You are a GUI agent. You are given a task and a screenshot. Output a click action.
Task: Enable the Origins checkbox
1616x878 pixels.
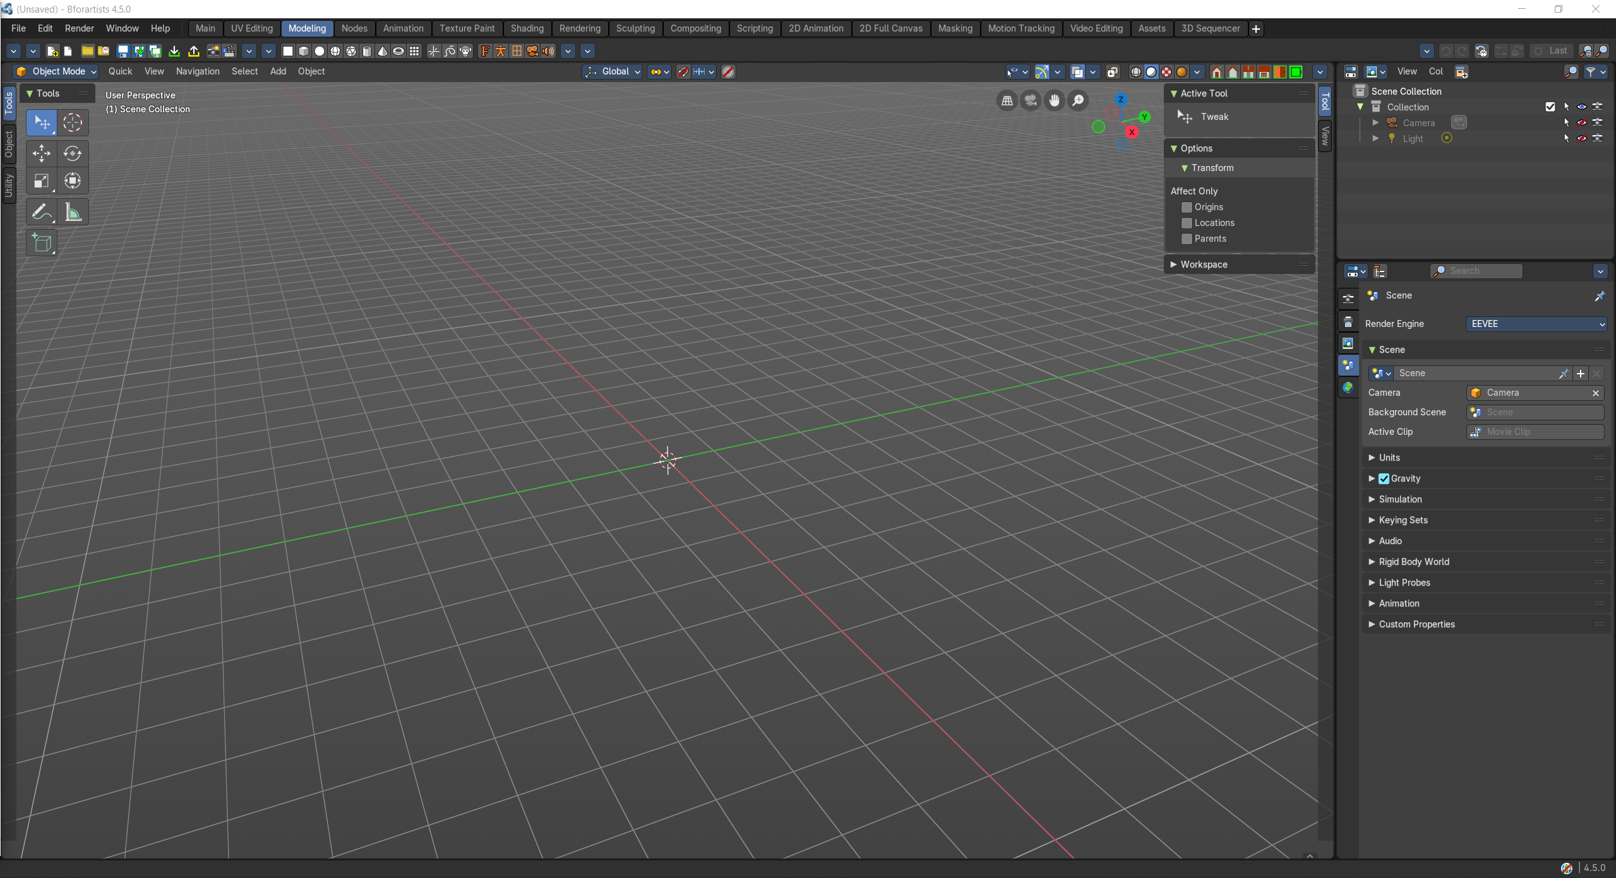pos(1187,207)
